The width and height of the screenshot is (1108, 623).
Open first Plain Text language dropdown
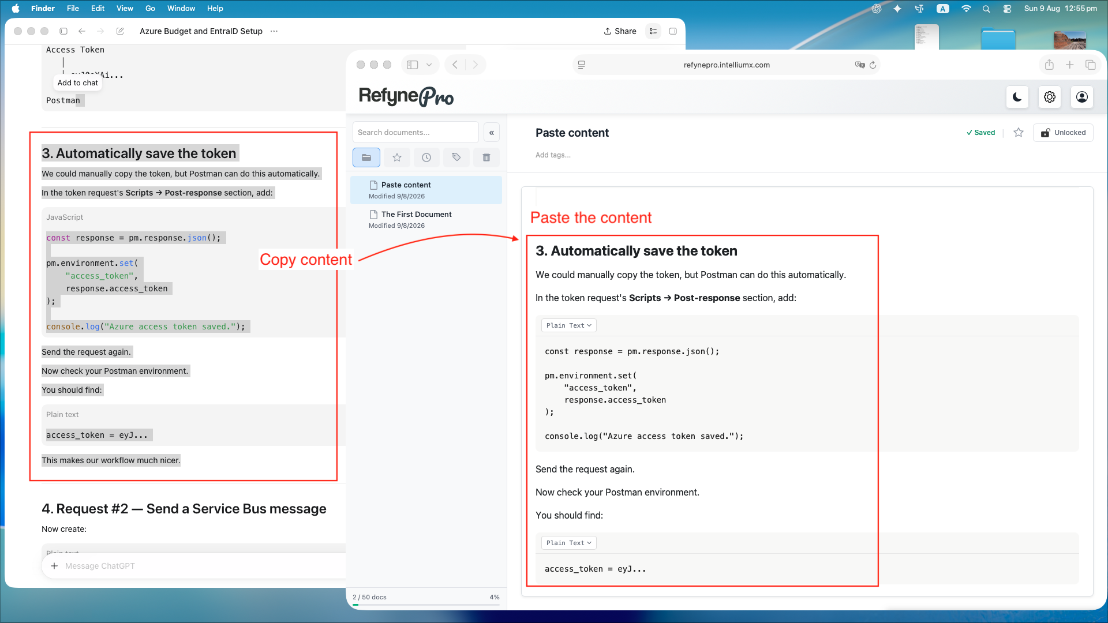[568, 325]
